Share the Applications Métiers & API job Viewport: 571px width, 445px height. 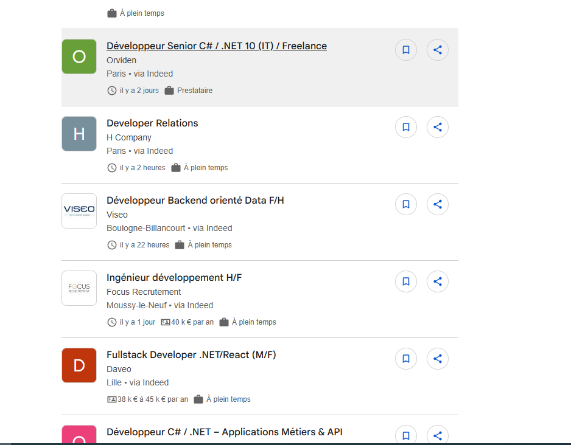coord(437,435)
